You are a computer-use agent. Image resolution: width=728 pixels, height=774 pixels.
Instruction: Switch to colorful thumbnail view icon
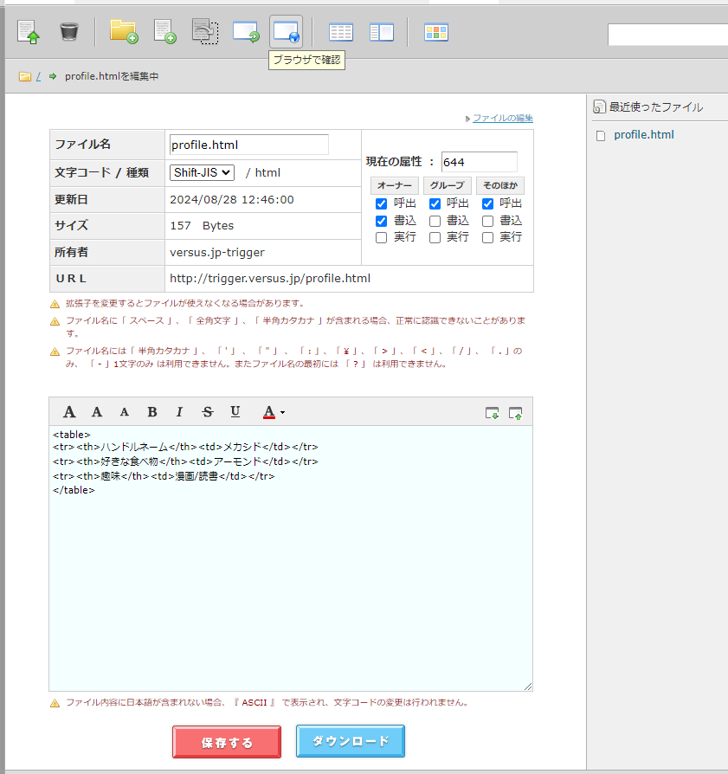(x=436, y=33)
